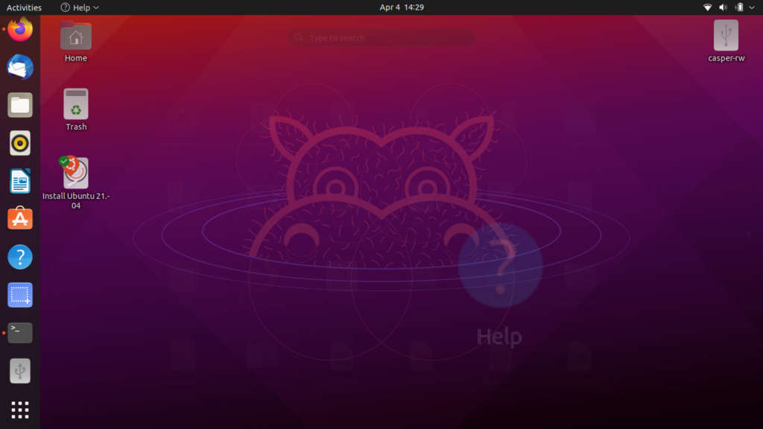The height and width of the screenshot is (429, 763).
Task: Open Thunderbird Mail from the dock
Action: tap(20, 67)
